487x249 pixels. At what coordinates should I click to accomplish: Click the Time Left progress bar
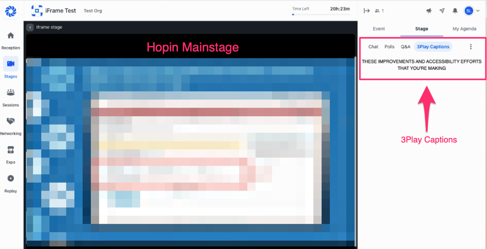coord(321,14)
